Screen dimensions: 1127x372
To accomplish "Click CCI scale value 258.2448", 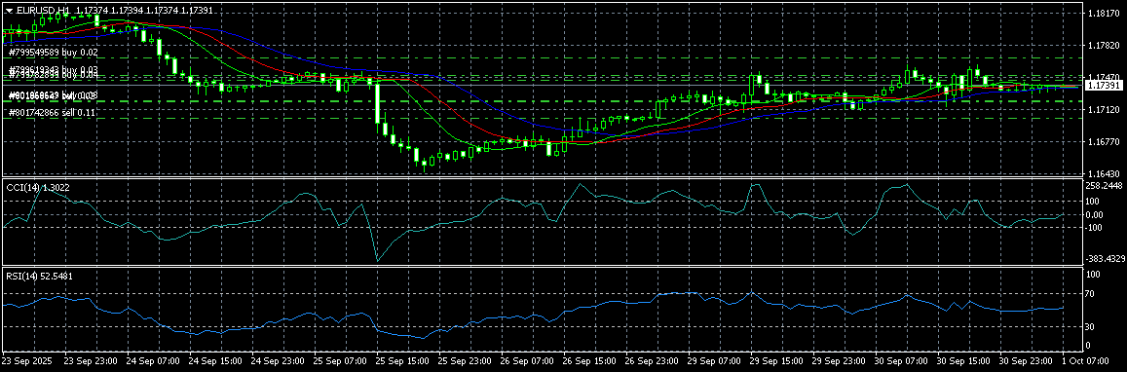I will (x=1104, y=185).
